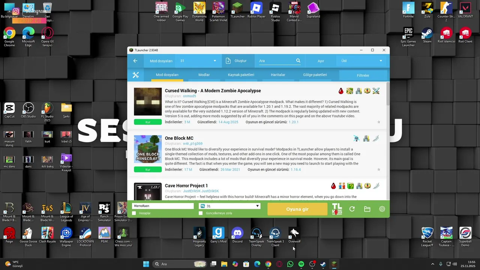Image resolution: width=480 pixels, height=270 pixels.
Task: Favorite Cursed Walking with the star icon
Action: coord(379,122)
